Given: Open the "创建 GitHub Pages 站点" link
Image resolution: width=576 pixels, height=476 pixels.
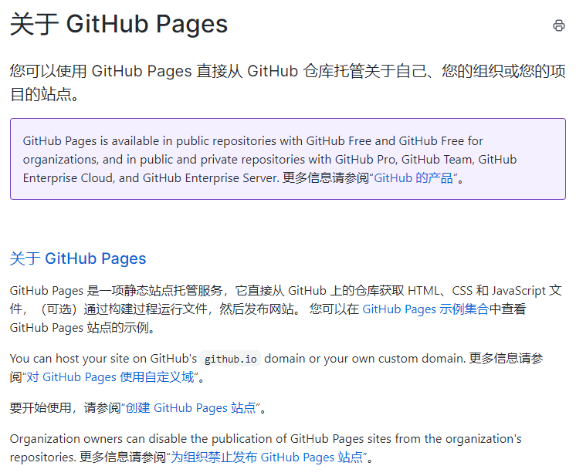Looking at the screenshot, I should pos(191,408).
